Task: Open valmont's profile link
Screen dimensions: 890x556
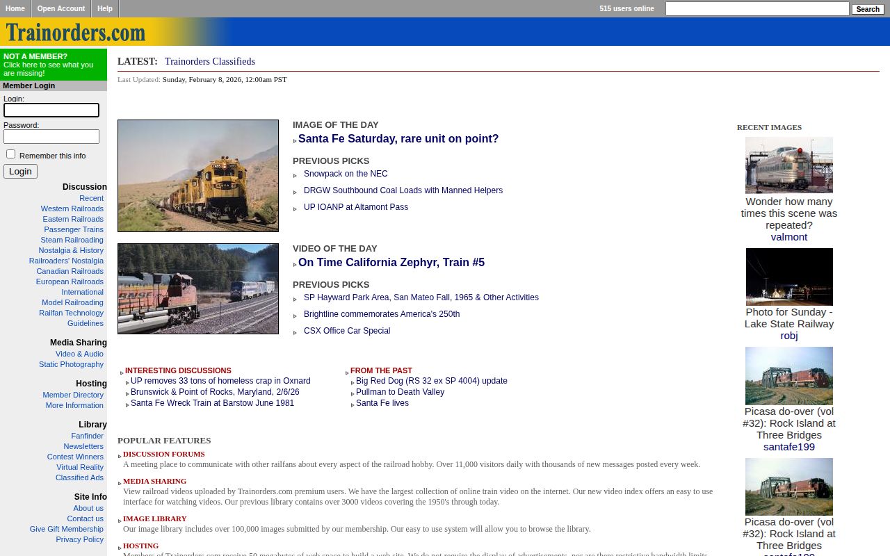Action: pos(788,236)
